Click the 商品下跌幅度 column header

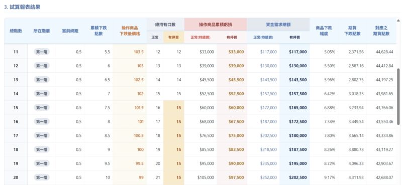click(324, 31)
